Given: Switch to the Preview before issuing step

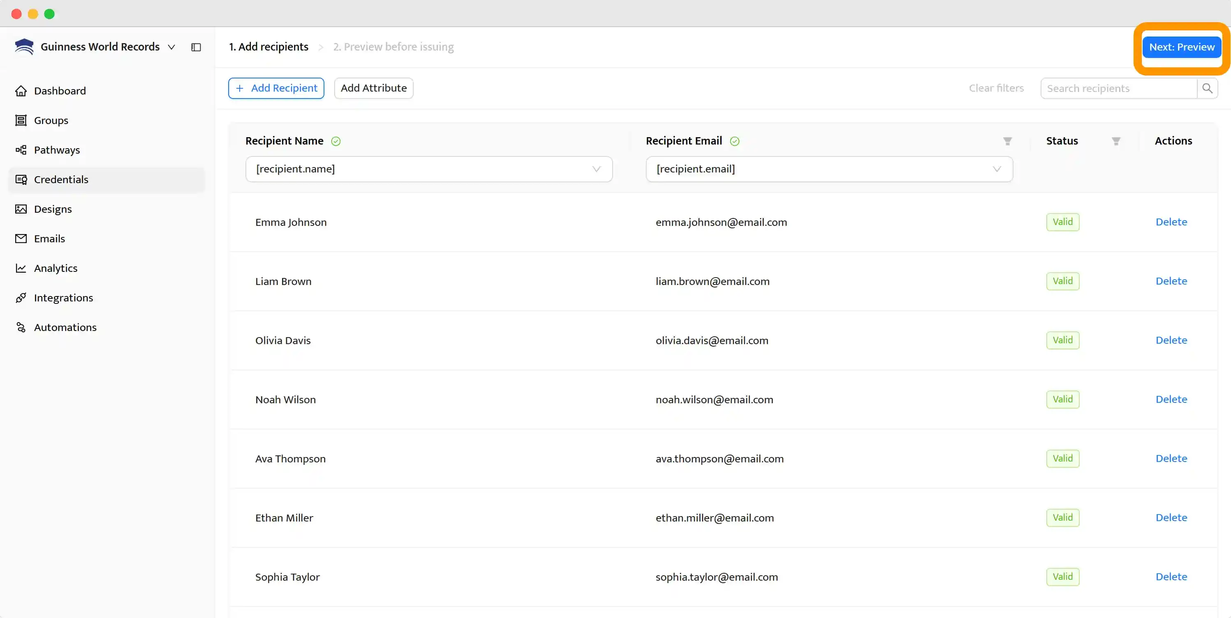Looking at the screenshot, I should pyautogui.click(x=393, y=46).
